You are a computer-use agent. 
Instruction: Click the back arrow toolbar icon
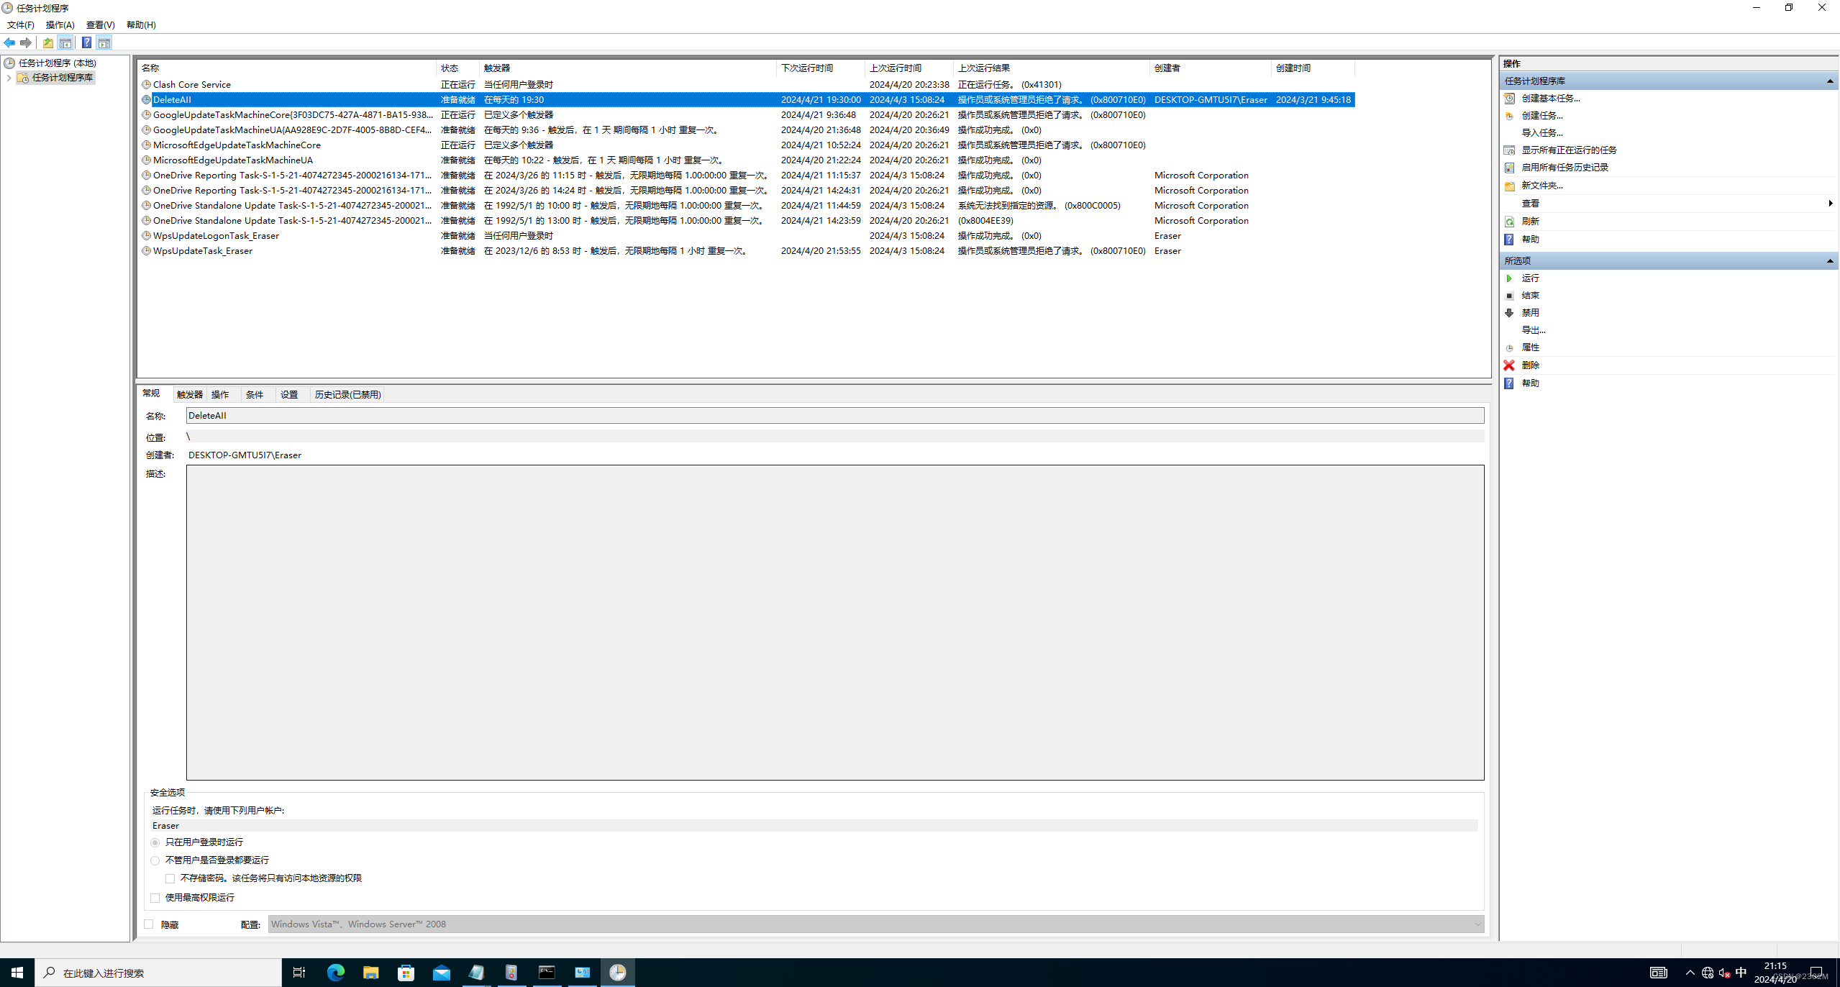point(9,43)
